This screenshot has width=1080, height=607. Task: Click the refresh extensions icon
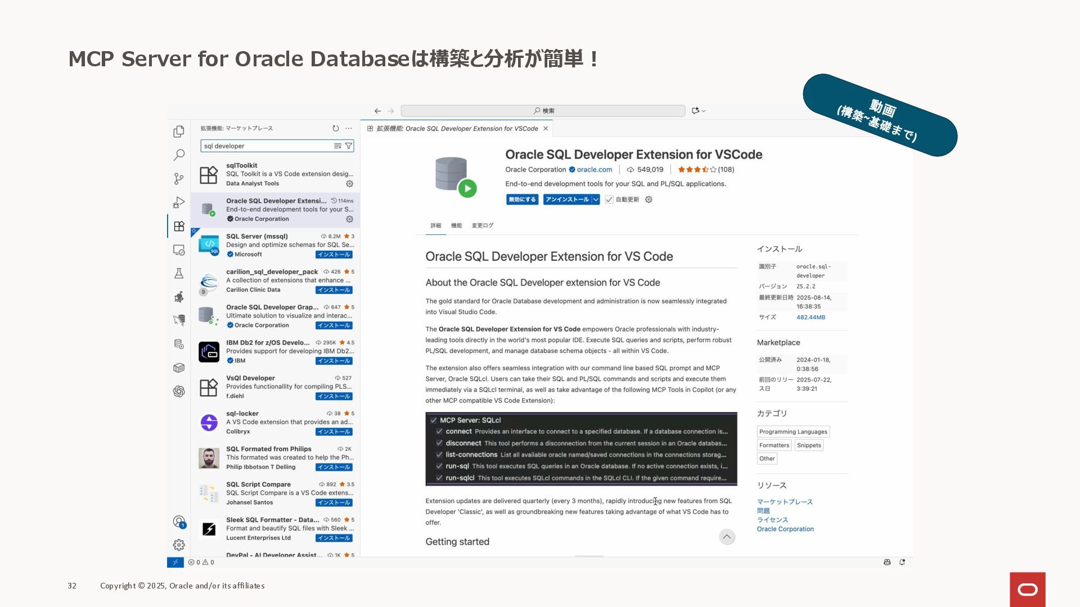point(336,128)
